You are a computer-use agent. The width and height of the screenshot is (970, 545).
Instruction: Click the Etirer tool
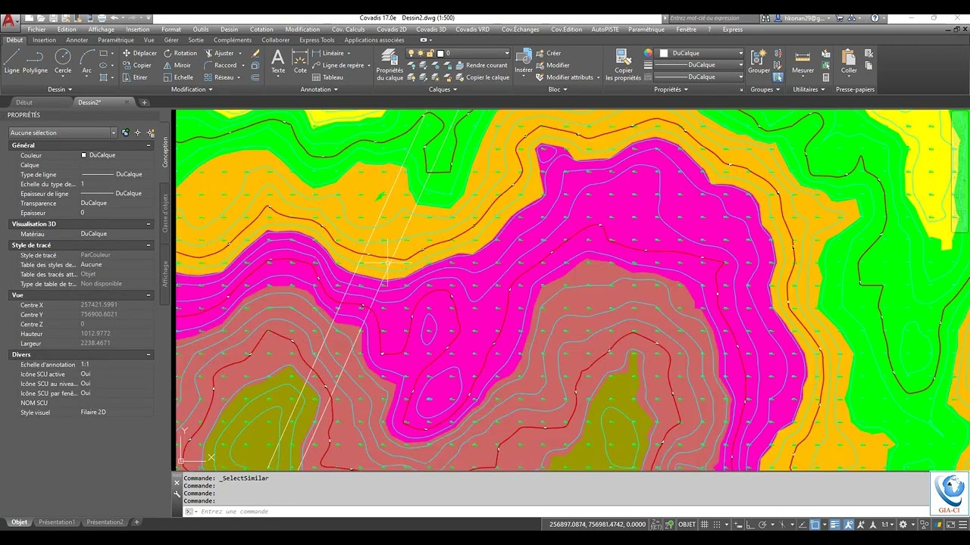pos(134,77)
